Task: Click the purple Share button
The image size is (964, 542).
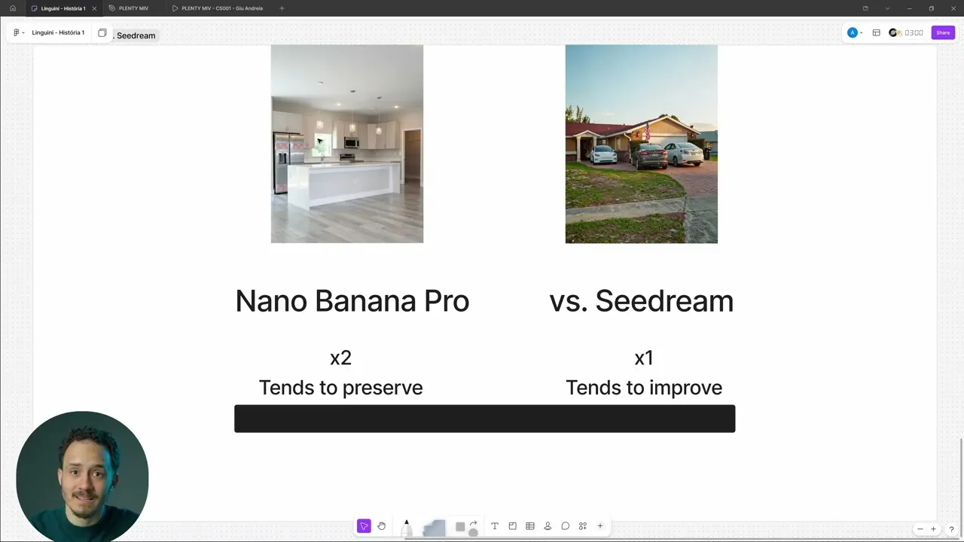Action: [943, 32]
